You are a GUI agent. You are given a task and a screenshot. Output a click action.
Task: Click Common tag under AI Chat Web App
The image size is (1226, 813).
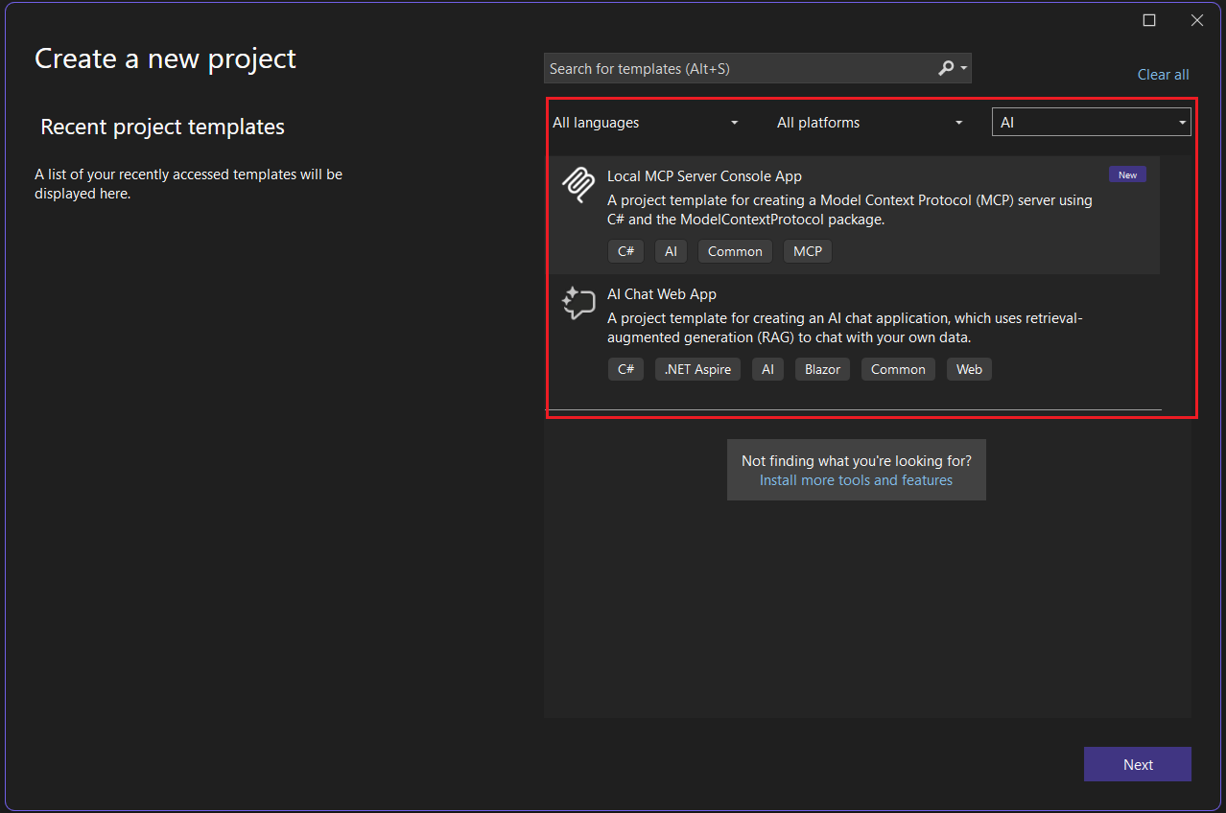click(898, 369)
